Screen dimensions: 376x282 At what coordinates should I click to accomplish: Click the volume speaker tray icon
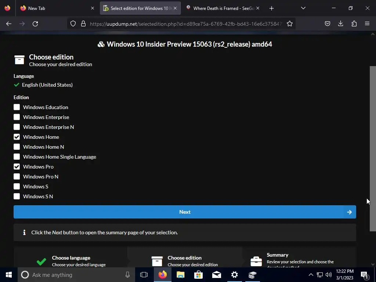click(329, 275)
